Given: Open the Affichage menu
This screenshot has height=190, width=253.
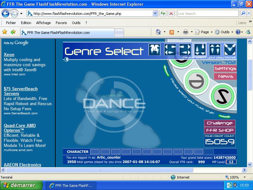Looking at the screenshot, I should click(43, 23).
